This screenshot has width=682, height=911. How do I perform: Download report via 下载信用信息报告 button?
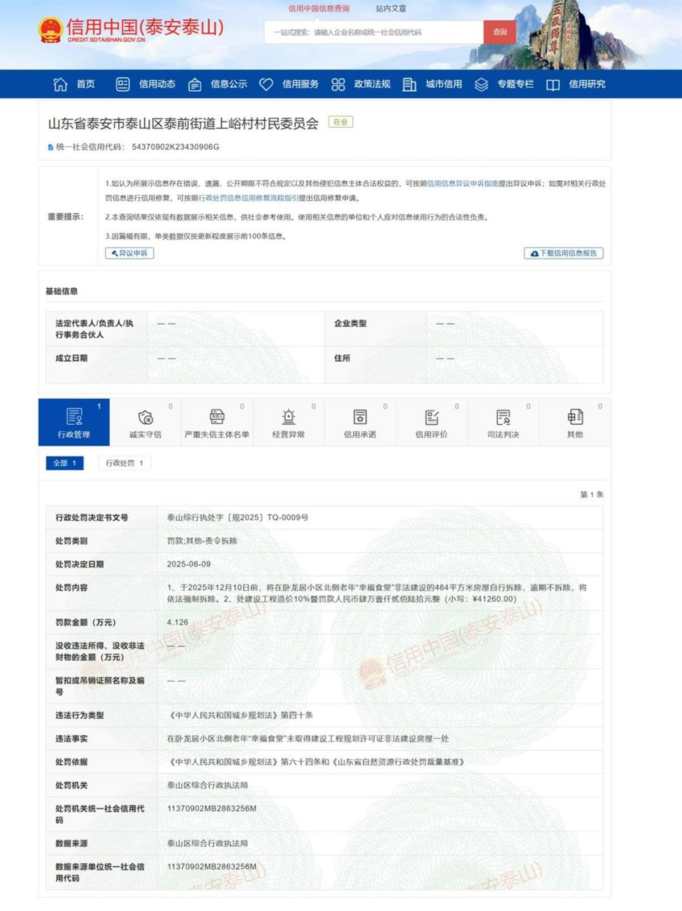(x=563, y=253)
